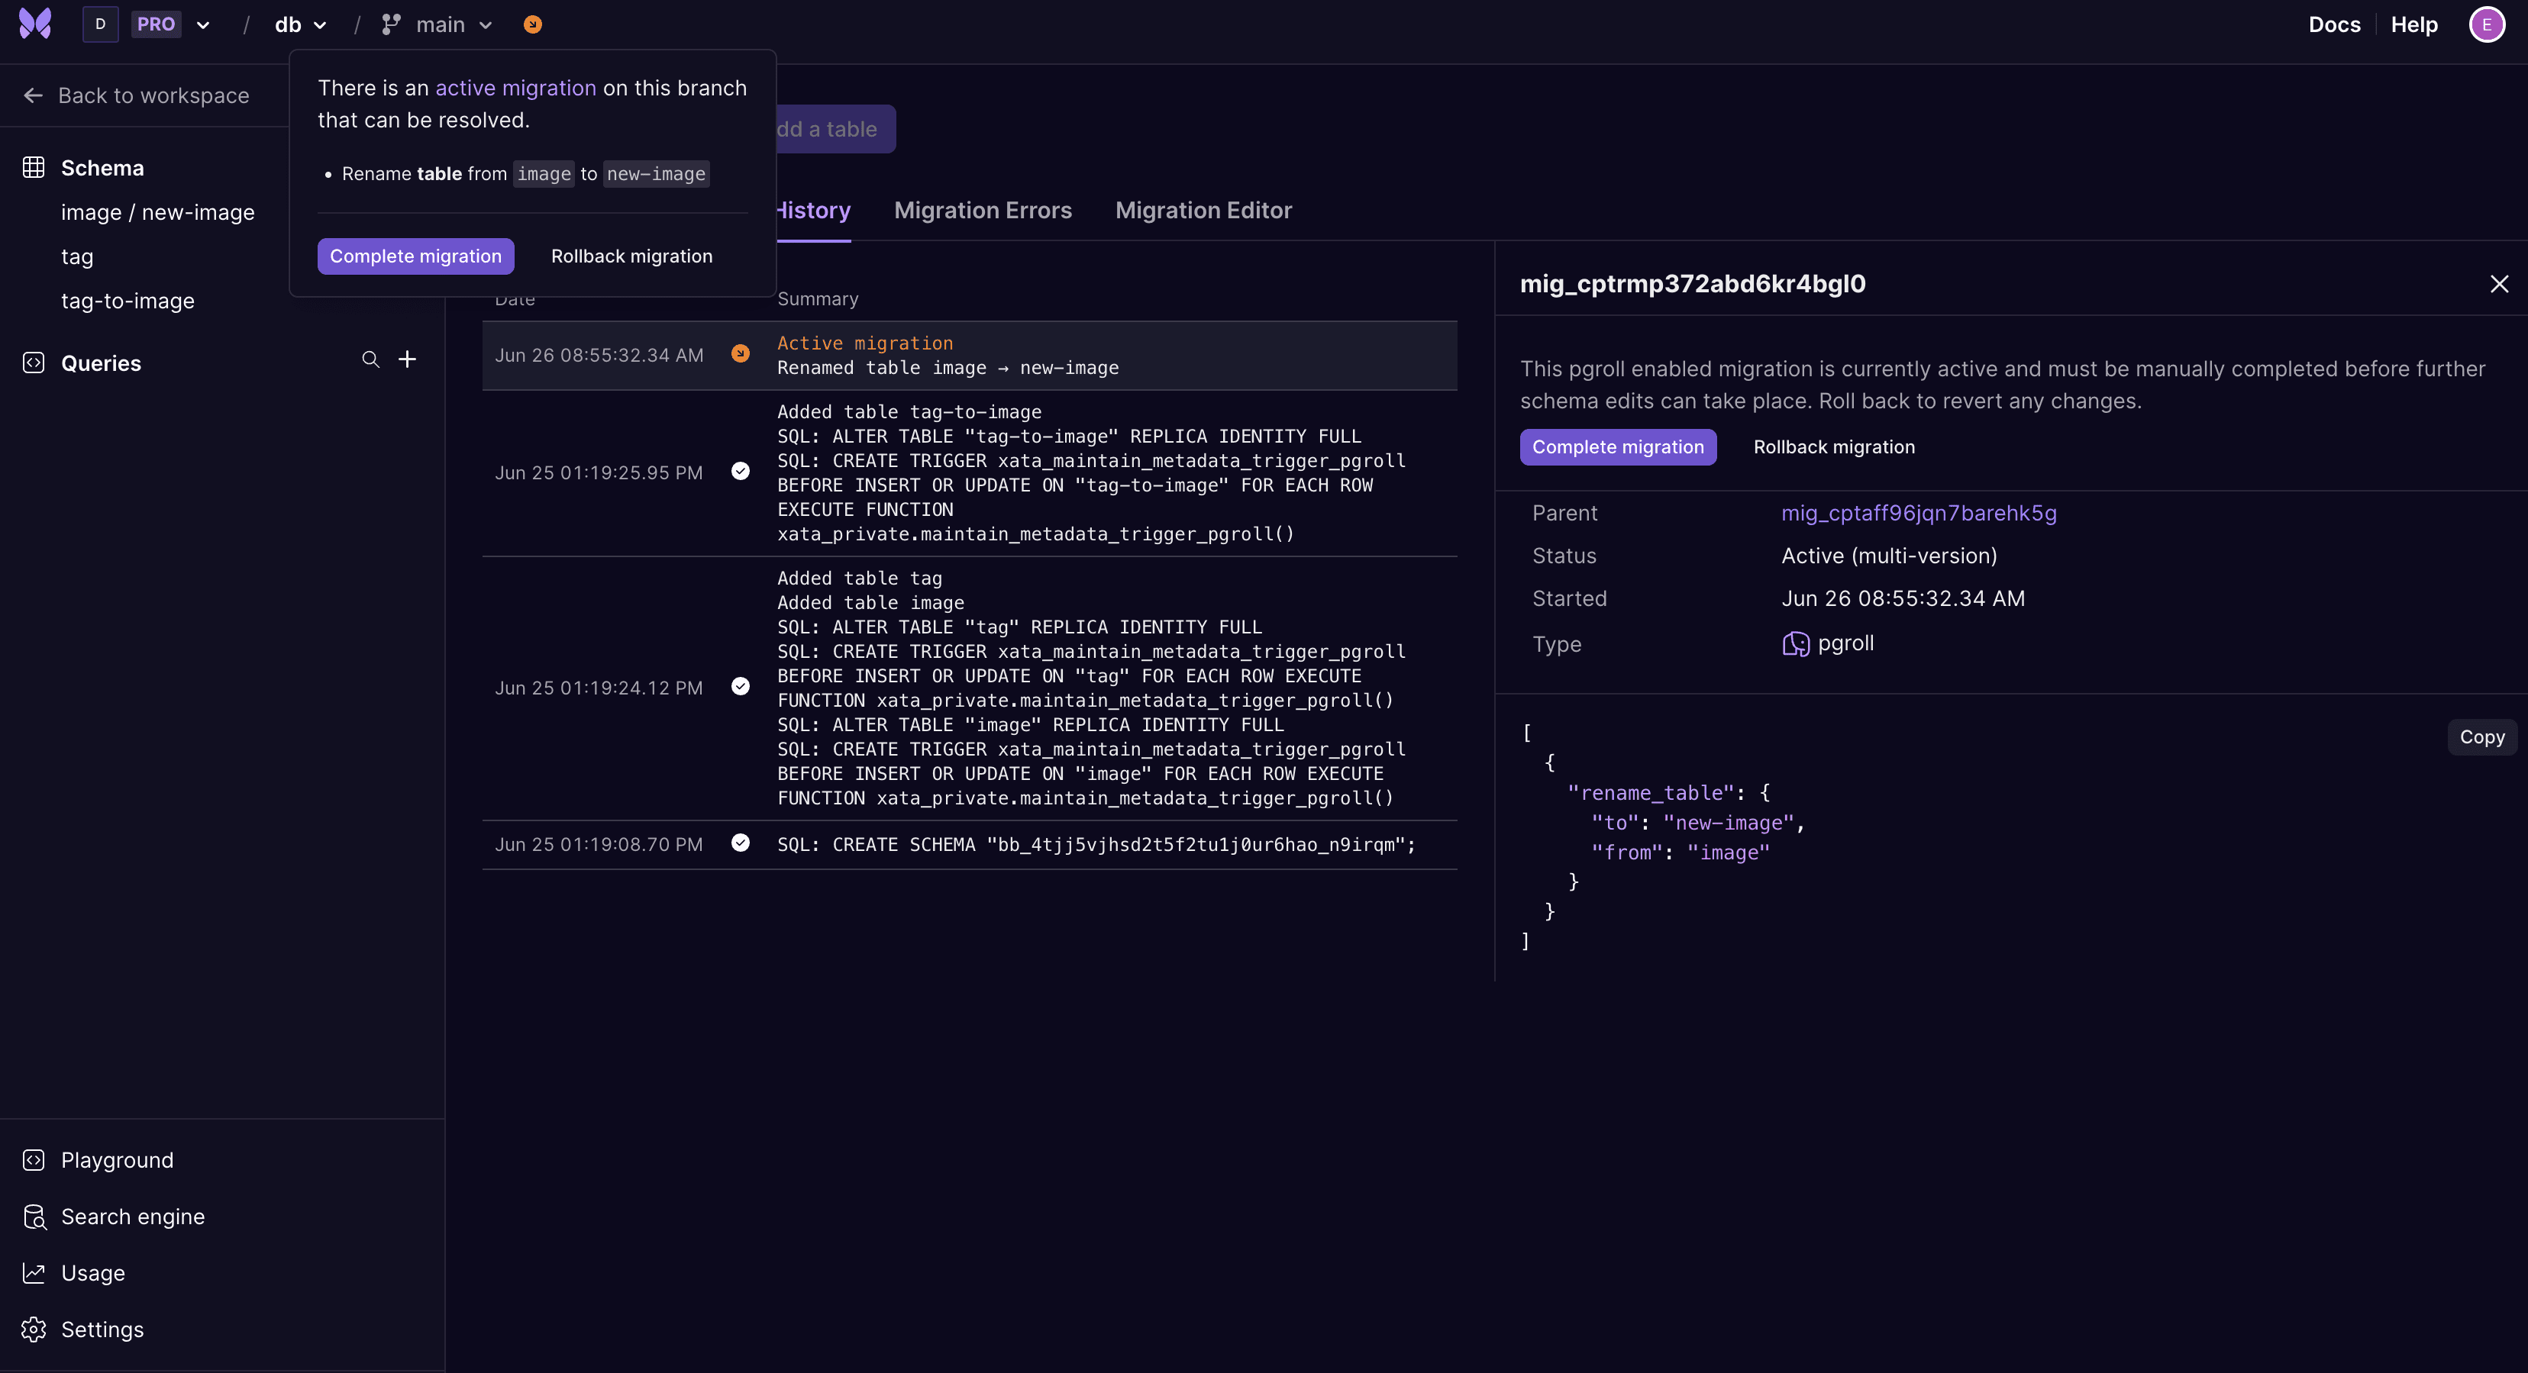Open the Schema section

102,168
